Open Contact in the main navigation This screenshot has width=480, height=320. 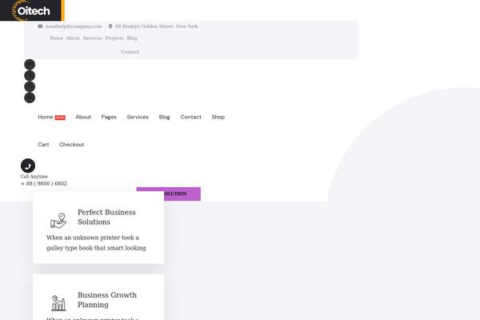pos(190,117)
